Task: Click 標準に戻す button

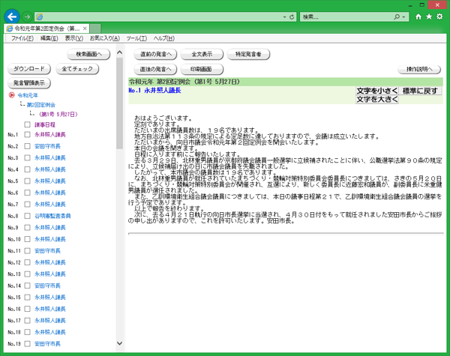Action: [x=420, y=91]
